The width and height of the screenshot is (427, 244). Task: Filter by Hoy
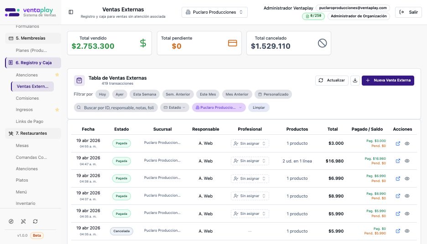pyautogui.click(x=102, y=94)
